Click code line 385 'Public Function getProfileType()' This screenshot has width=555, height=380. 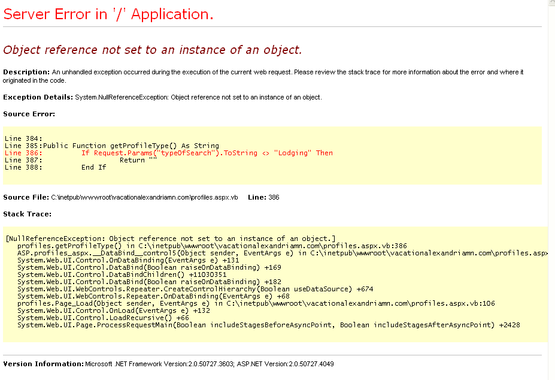click(x=112, y=146)
